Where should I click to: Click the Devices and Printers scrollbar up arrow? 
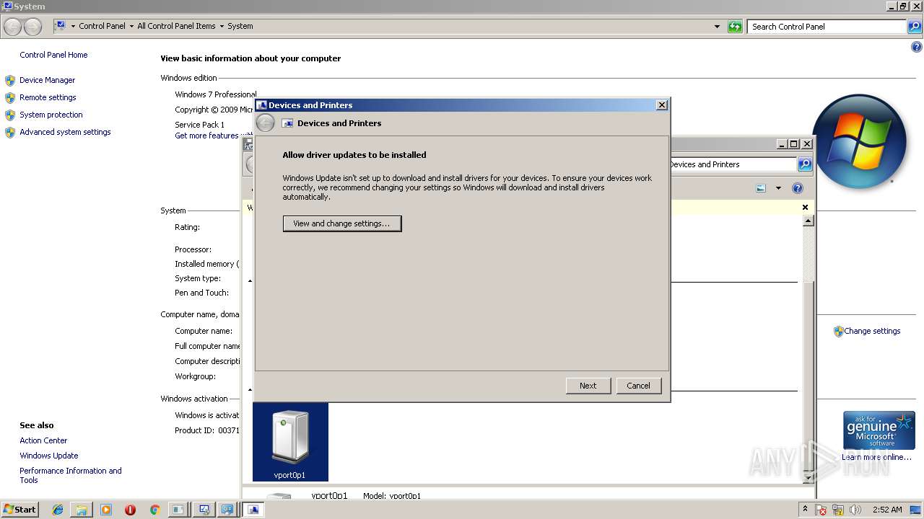[x=808, y=221]
